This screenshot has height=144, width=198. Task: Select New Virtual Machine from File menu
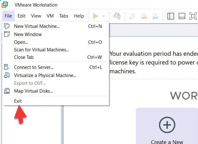pos(37,26)
